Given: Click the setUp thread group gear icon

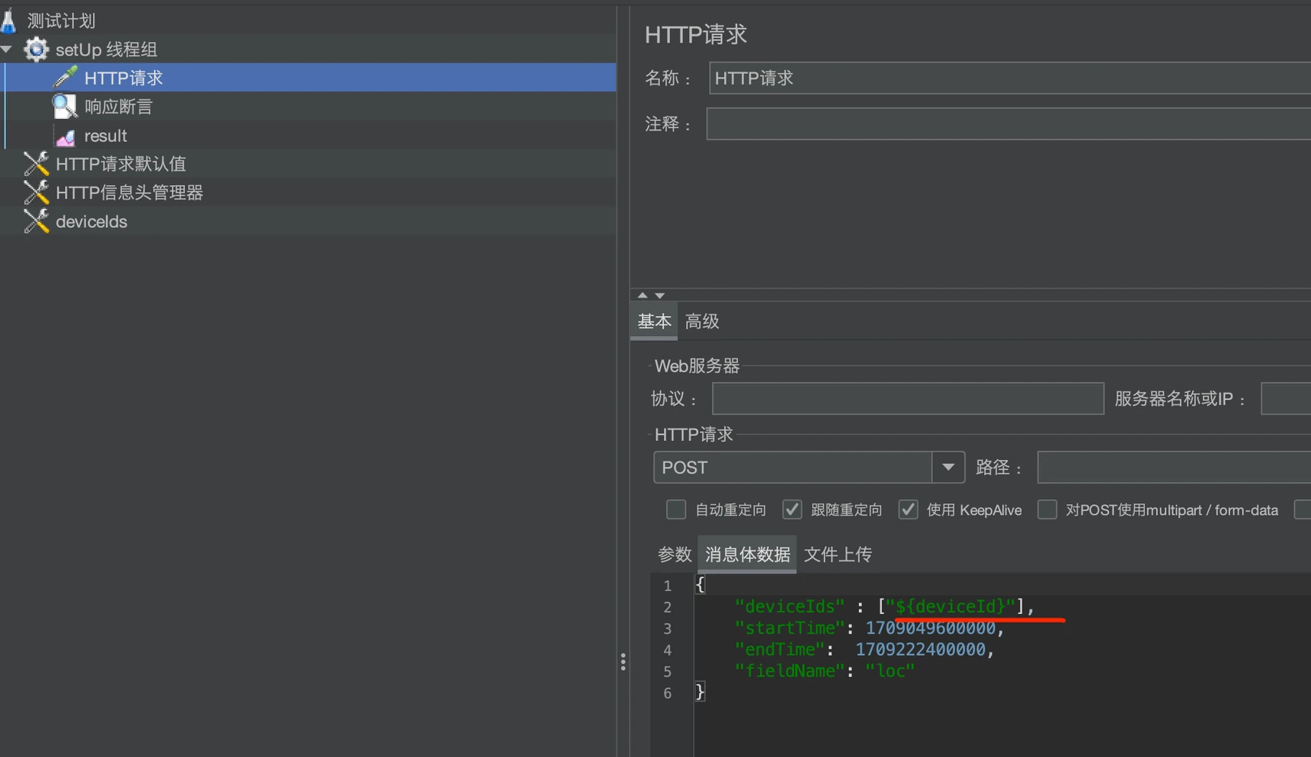Looking at the screenshot, I should coord(36,50).
